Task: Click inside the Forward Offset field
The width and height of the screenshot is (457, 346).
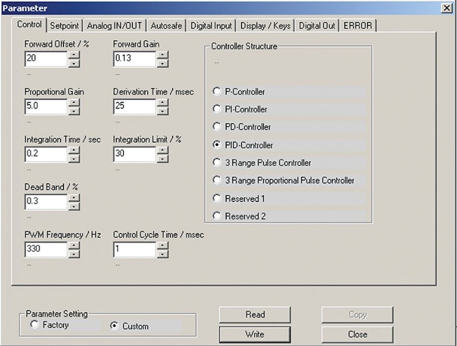Action: pos(46,59)
